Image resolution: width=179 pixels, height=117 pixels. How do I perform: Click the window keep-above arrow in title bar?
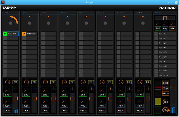[x=172, y=2]
